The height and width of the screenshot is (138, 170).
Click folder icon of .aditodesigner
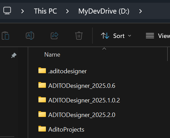click(42, 71)
